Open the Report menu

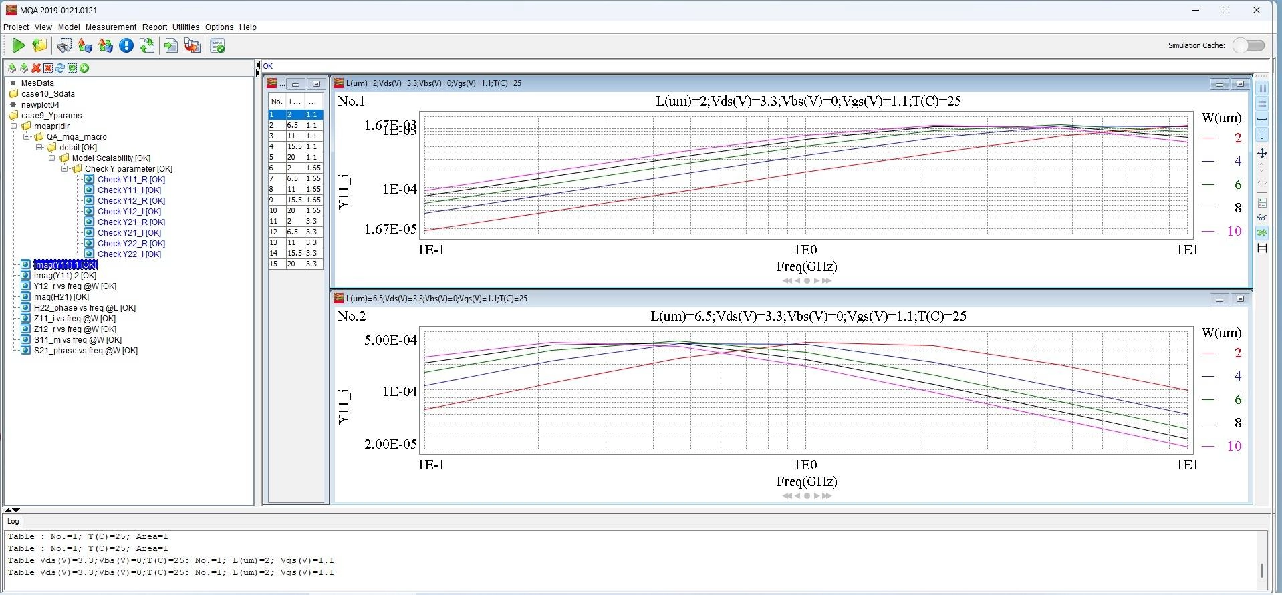tap(154, 27)
